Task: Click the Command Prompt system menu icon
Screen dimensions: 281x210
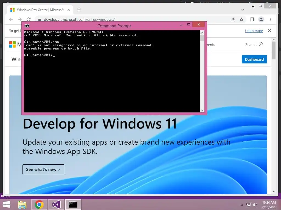Action: [27, 26]
